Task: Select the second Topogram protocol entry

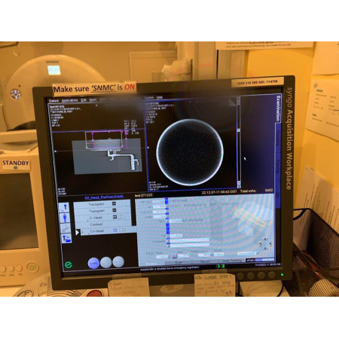Action: 102,211
